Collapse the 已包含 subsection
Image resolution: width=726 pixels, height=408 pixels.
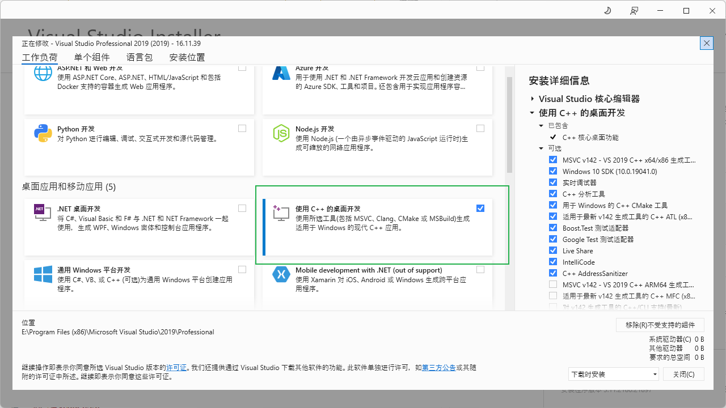[542, 126]
